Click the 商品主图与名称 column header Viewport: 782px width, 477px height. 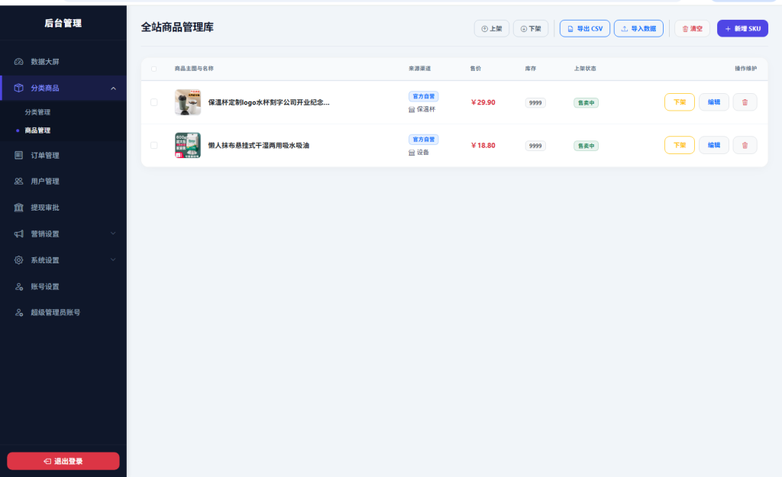click(194, 68)
